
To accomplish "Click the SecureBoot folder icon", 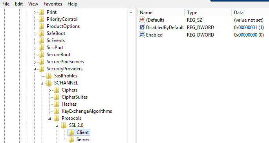I will pos(41,55).
